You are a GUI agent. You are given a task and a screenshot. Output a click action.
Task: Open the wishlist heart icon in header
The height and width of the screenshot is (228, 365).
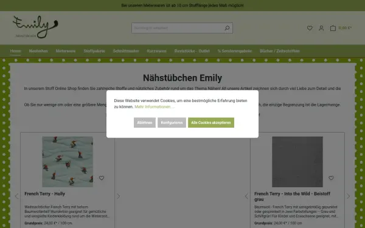[310, 28]
